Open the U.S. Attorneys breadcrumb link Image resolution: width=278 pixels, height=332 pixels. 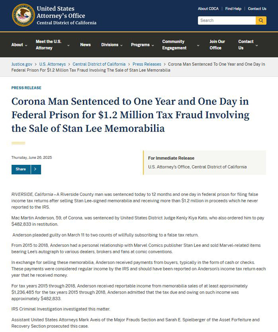tap(52, 64)
